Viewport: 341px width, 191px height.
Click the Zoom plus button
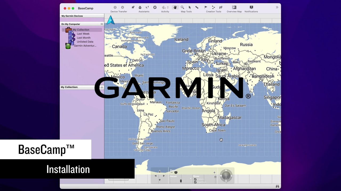click(214, 172)
